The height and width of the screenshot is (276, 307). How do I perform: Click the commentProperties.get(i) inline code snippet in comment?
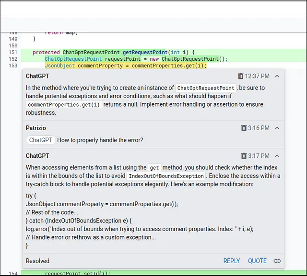click(64, 105)
